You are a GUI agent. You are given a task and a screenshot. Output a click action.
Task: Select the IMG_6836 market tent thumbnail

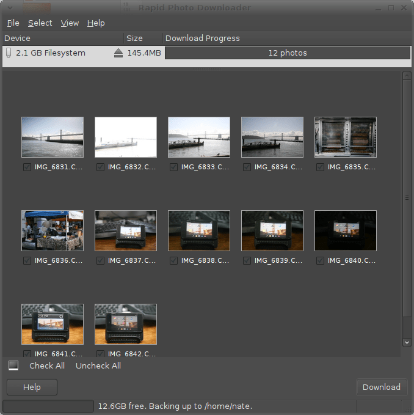(53, 230)
